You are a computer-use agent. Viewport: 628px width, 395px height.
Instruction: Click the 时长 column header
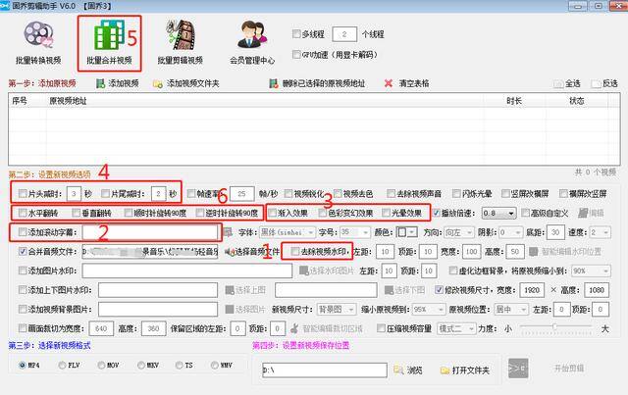[x=514, y=101]
